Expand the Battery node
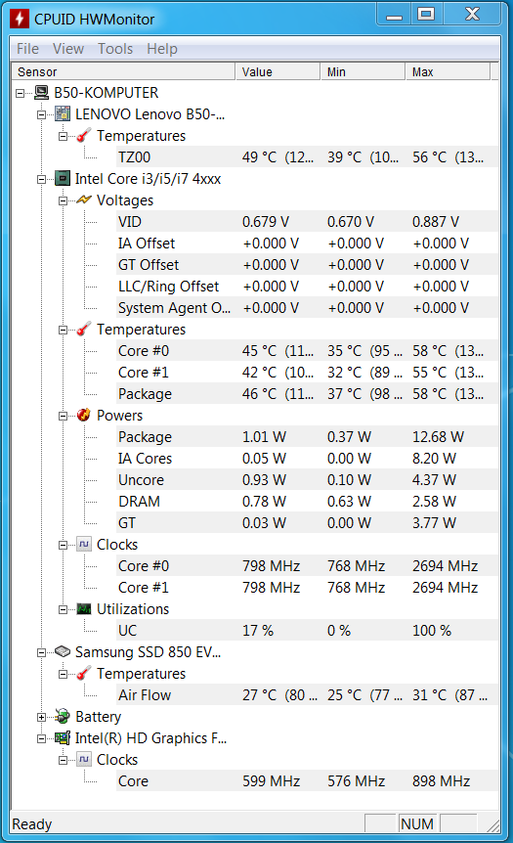The height and width of the screenshot is (843, 513). click(x=41, y=717)
